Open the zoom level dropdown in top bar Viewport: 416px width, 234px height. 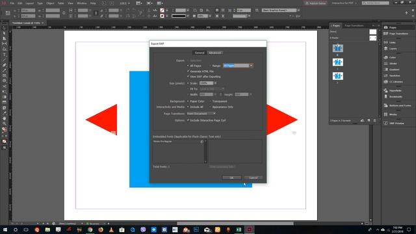click(x=129, y=3)
